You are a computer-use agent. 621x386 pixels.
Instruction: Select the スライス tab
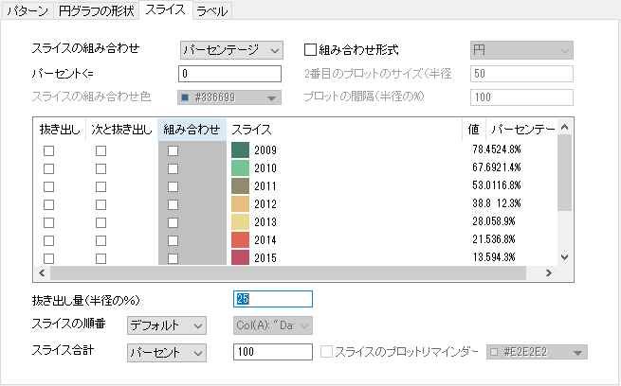pyautogui.click(x=166, y=9)
